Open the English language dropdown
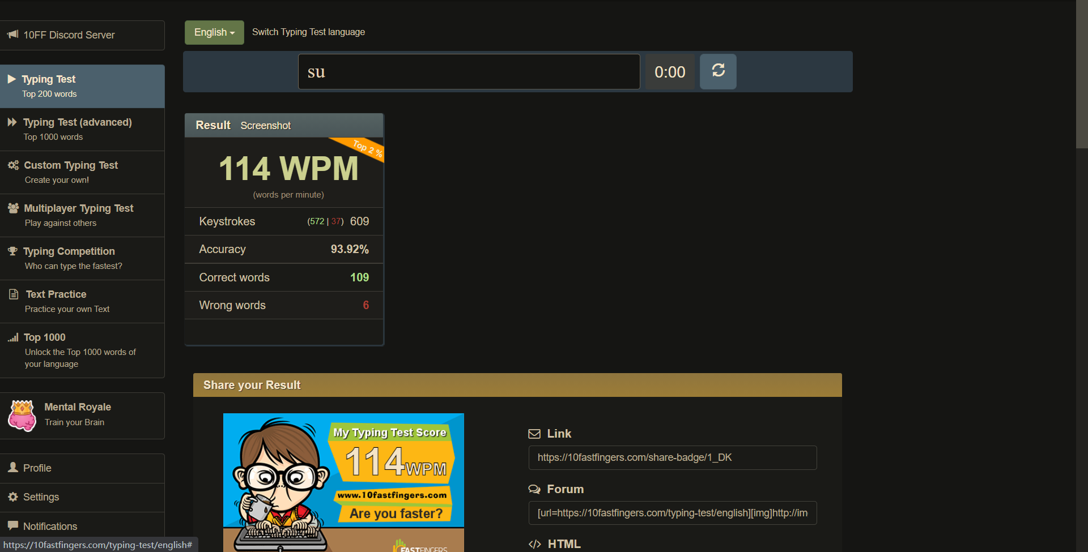The height and width of the screenshot is (552, 1088). [214, 32]
